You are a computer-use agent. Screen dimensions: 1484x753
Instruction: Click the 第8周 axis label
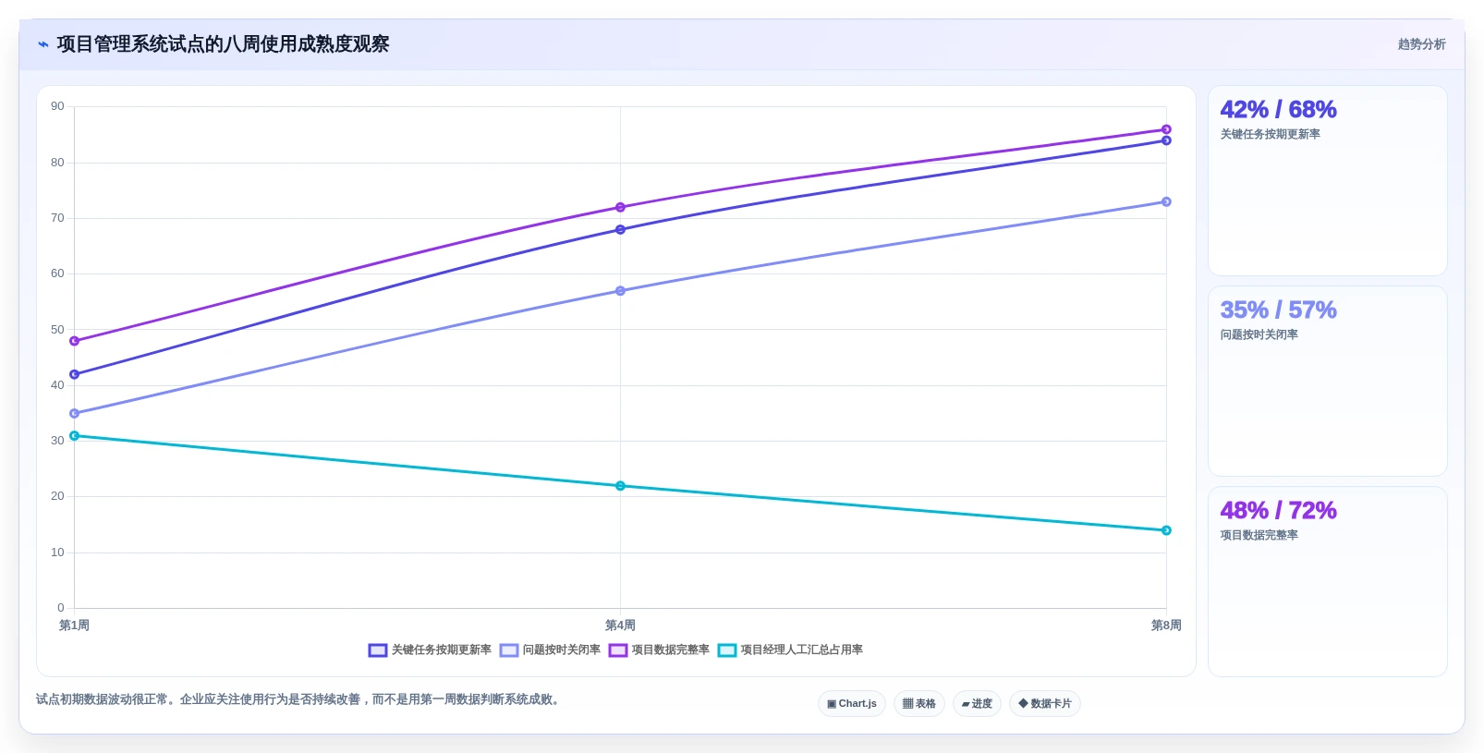(x=1166, y=625)
